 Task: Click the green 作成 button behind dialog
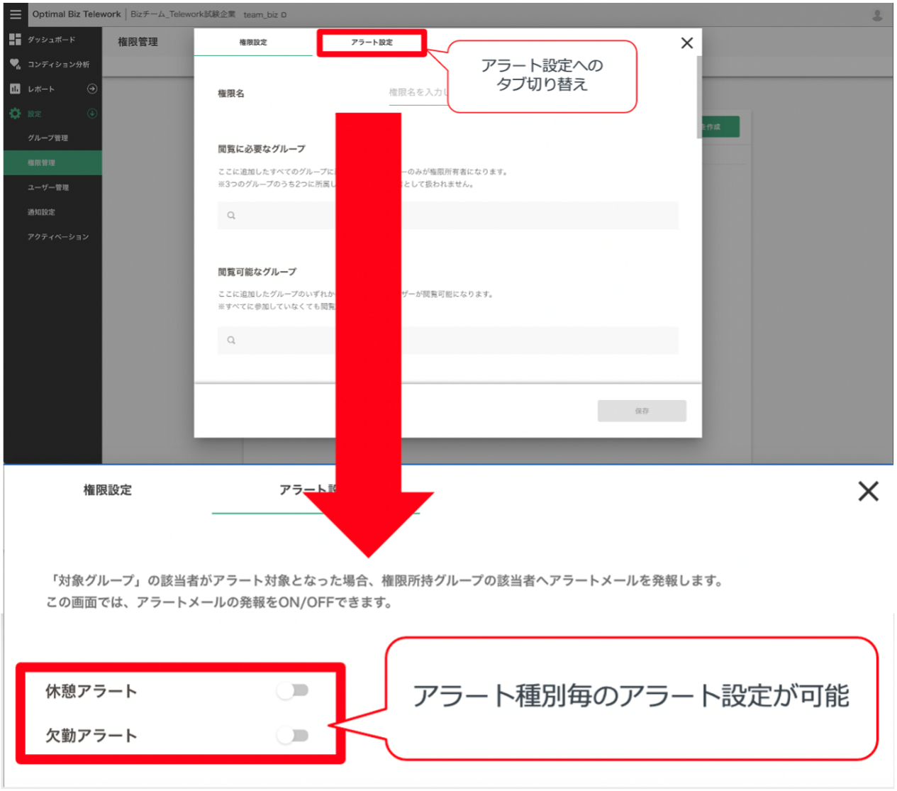coord(720,127)
